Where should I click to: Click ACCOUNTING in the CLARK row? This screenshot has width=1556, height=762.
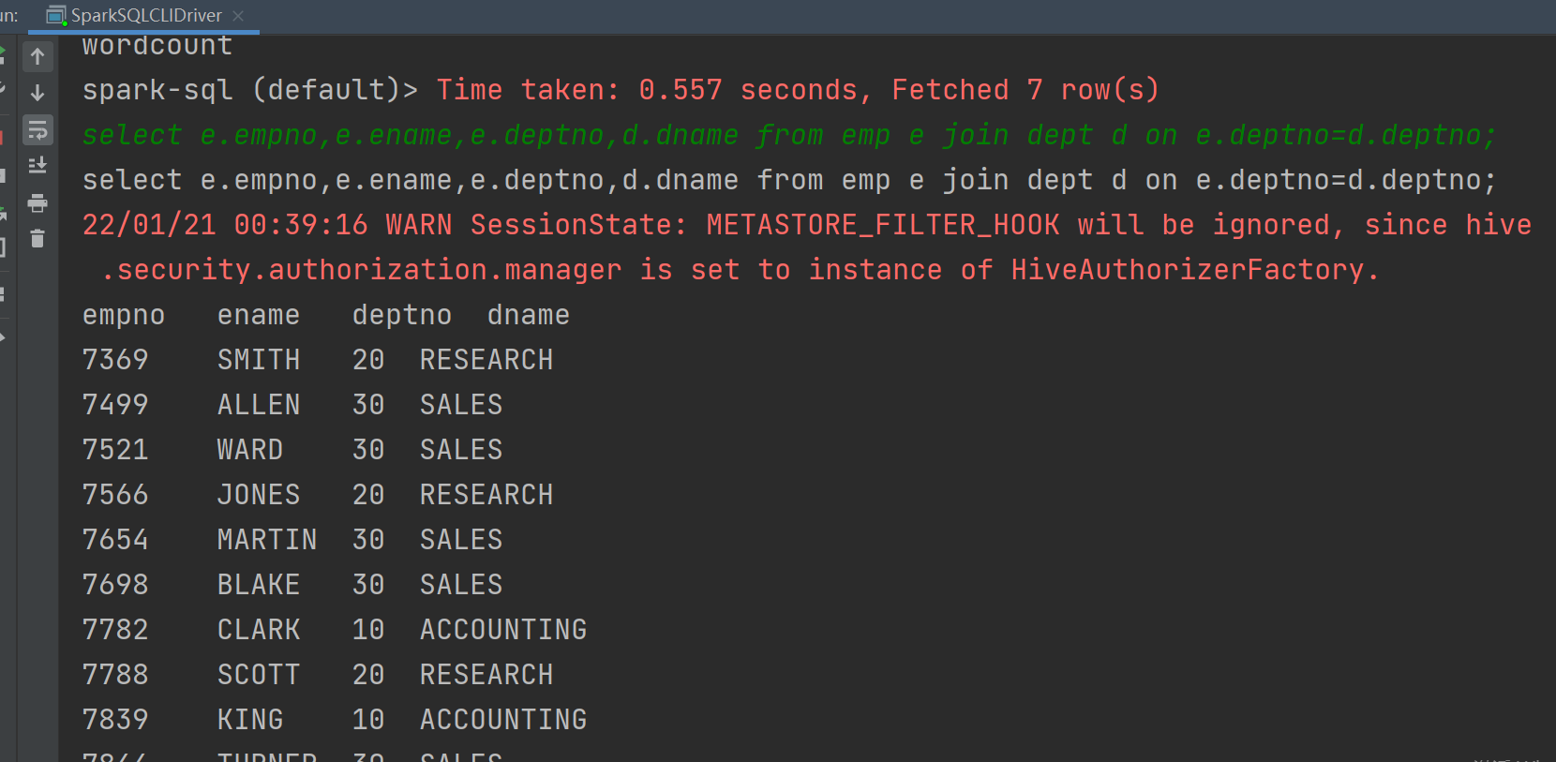pyautogui.click(x=503, y=630)
